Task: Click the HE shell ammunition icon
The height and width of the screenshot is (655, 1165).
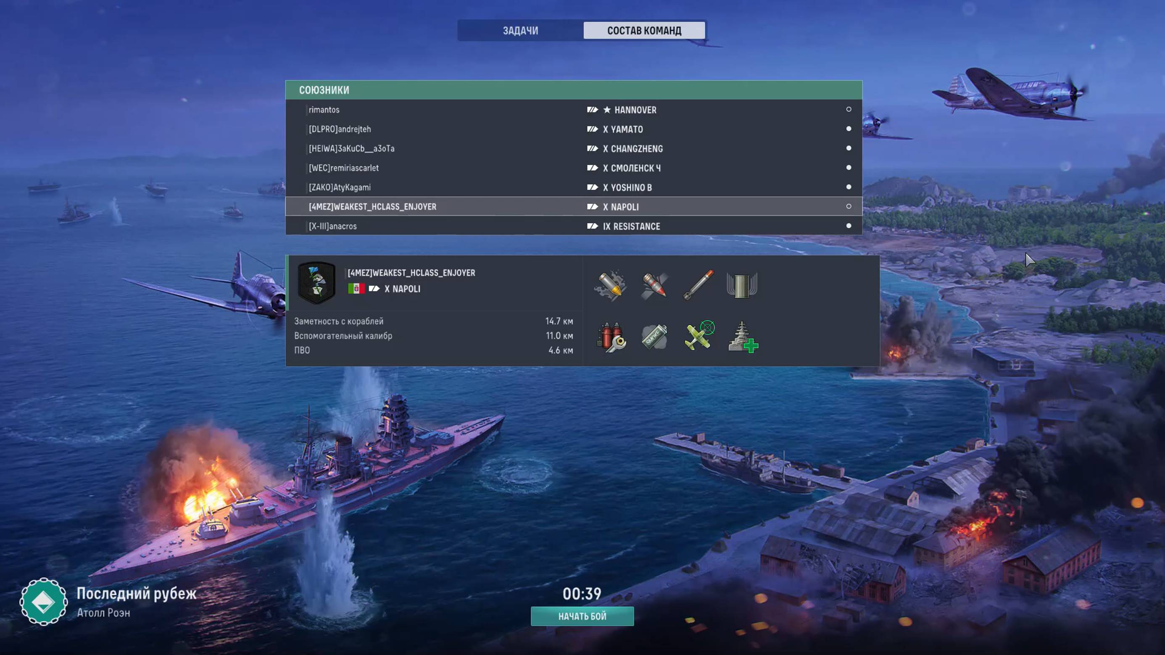Action: [611, 285]
